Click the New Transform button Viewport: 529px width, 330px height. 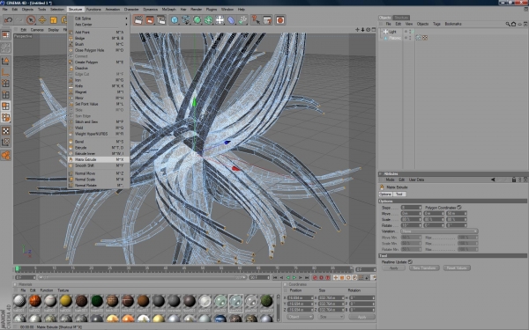coord(424,268)
